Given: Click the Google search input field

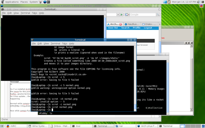Looking at the screenshot, I should coord(143,15).
